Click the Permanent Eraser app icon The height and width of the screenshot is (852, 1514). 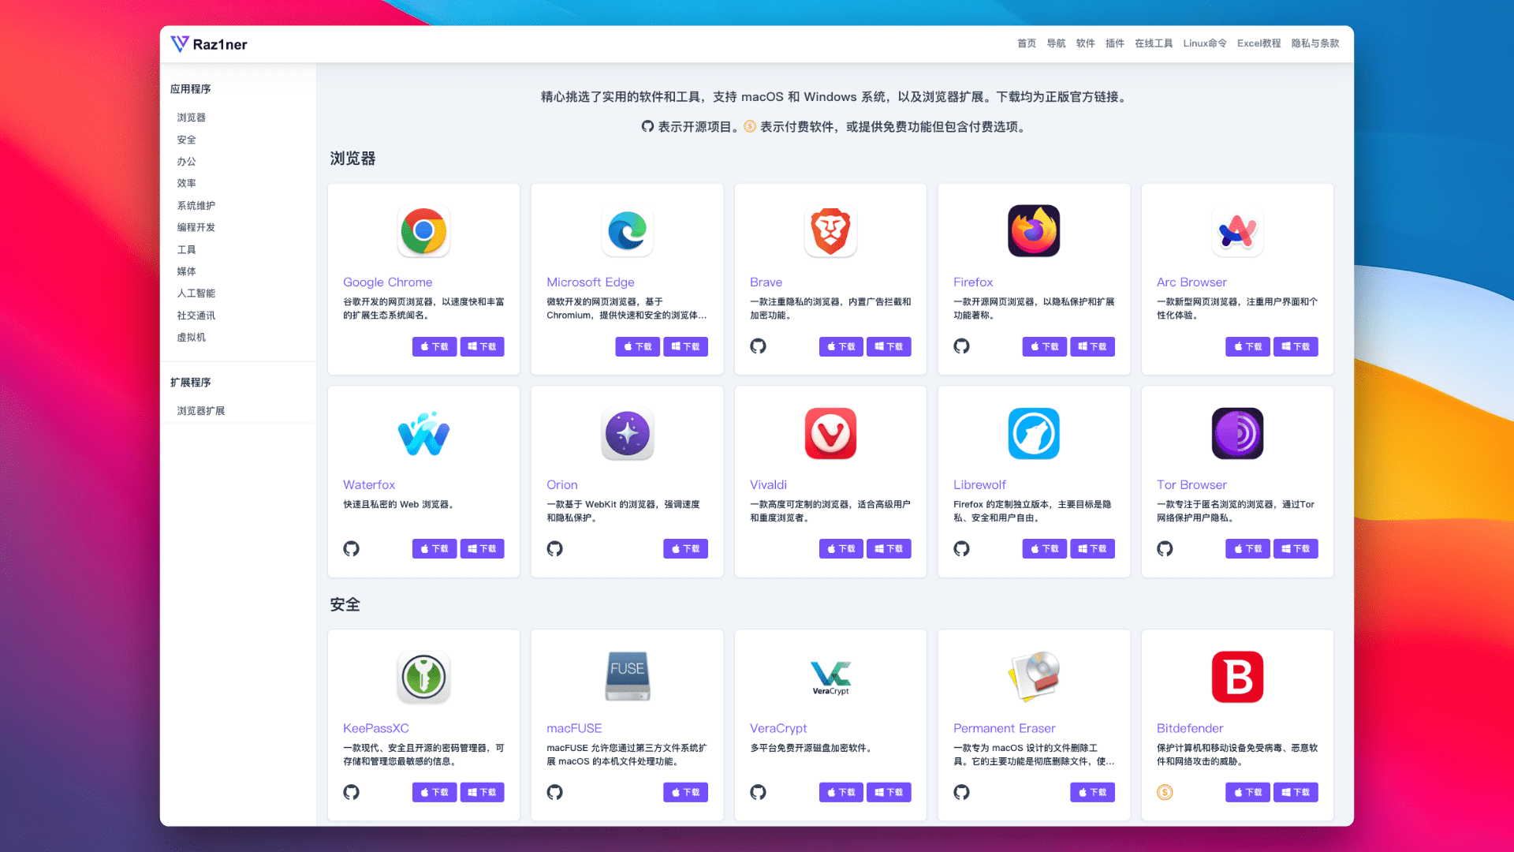(1034, 677)
